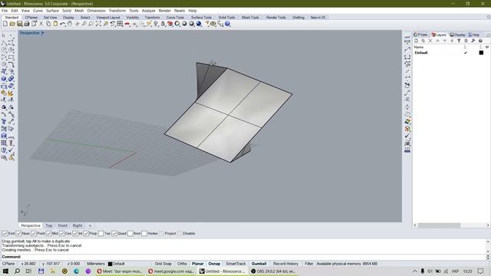Open the panel options gear at right

tap(488, 34)
